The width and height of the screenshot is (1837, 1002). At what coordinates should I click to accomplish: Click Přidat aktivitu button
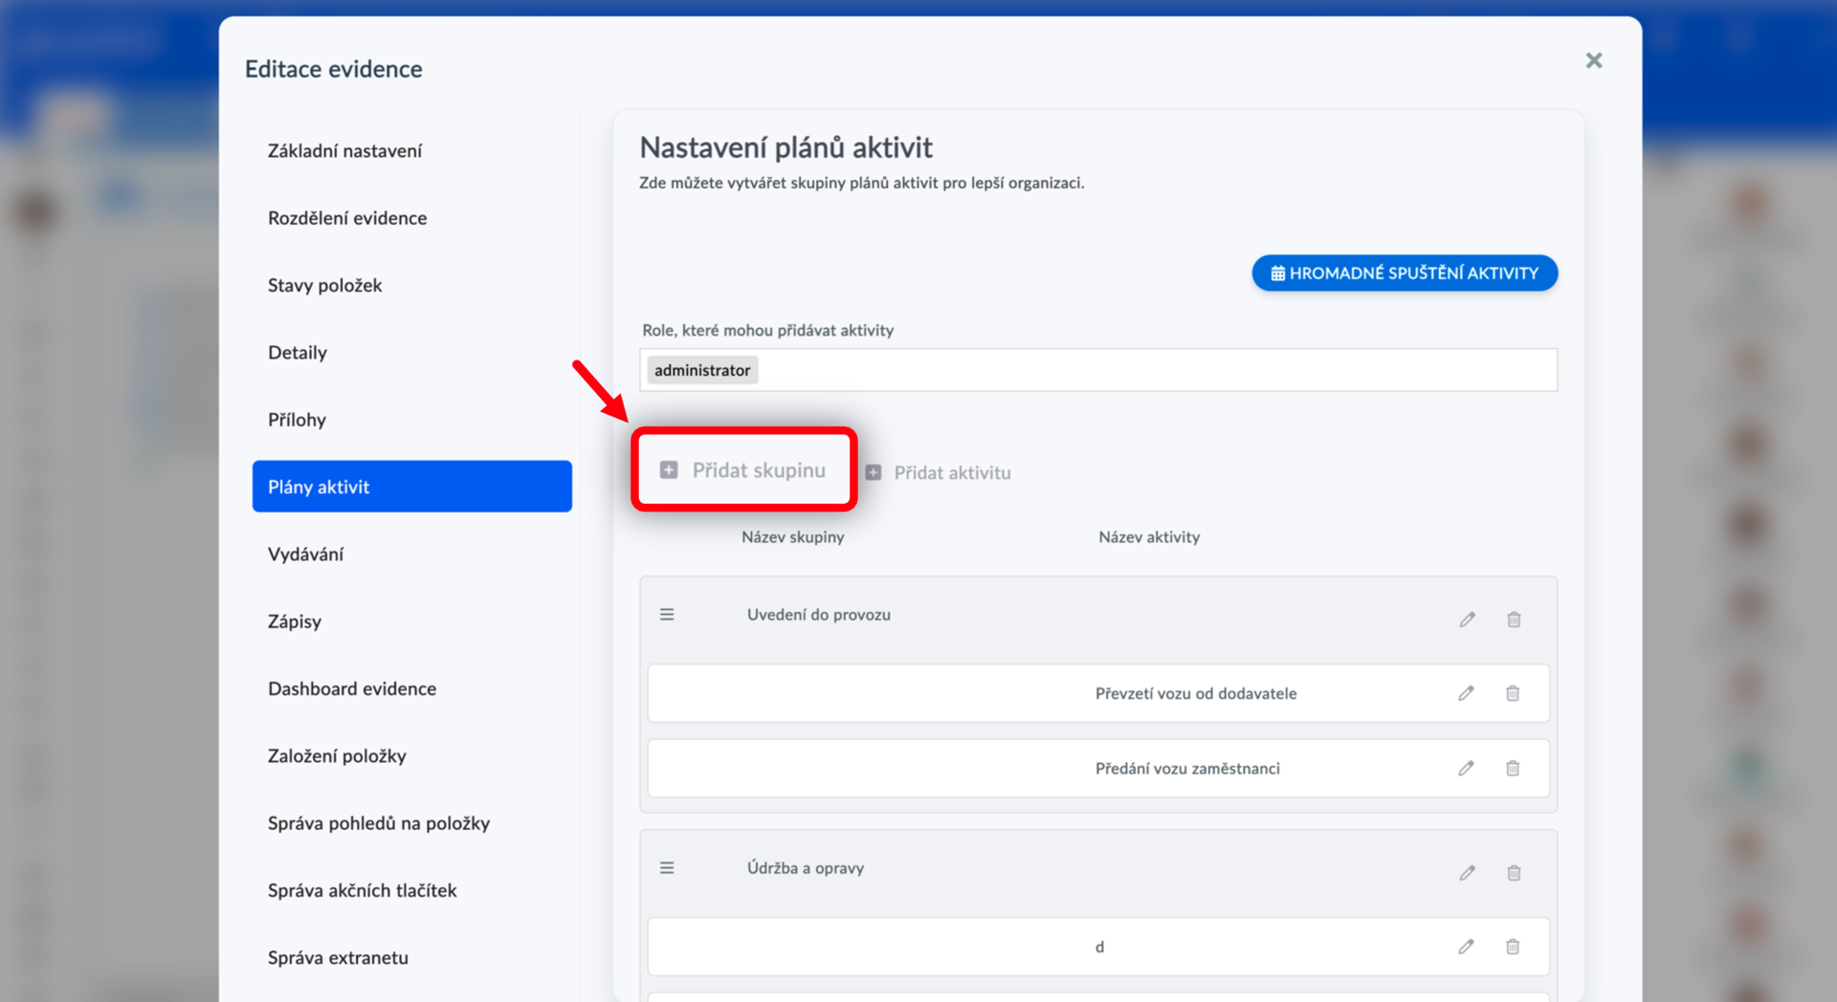click(938, 472)
